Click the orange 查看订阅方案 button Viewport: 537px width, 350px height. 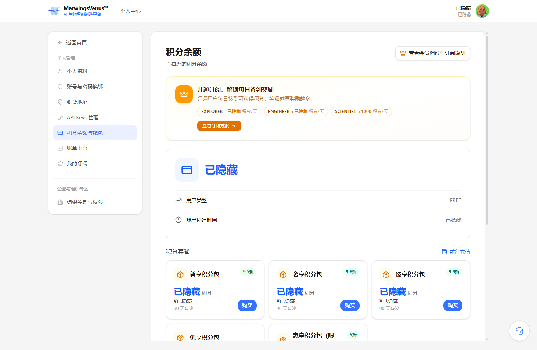[219, 126]
